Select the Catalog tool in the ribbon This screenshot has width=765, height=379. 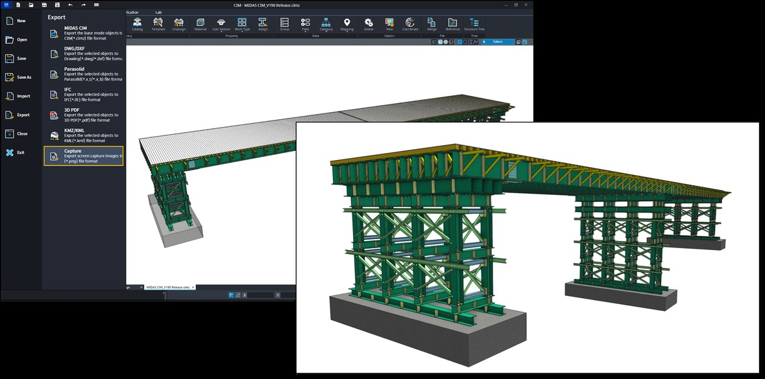(x=136, y=25)
